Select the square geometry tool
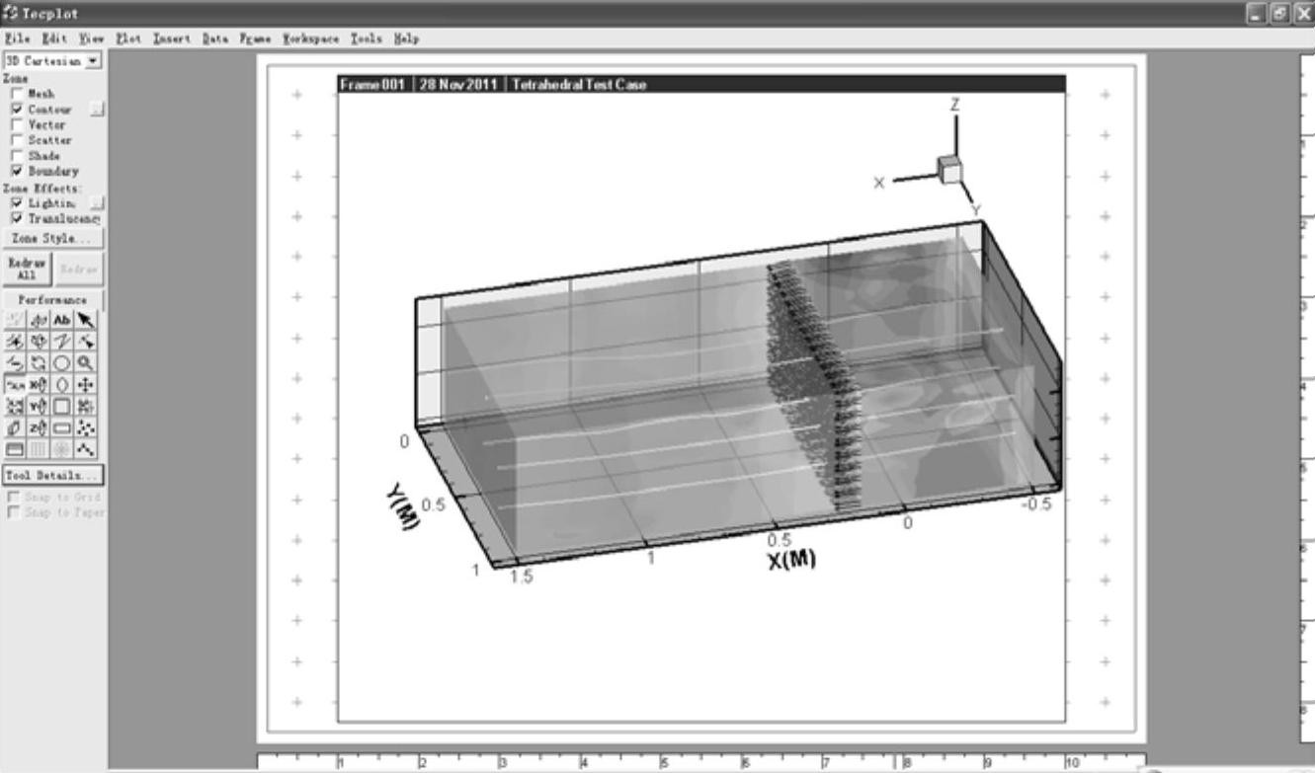Screen dimensions: 1315x773 point(61,406)
